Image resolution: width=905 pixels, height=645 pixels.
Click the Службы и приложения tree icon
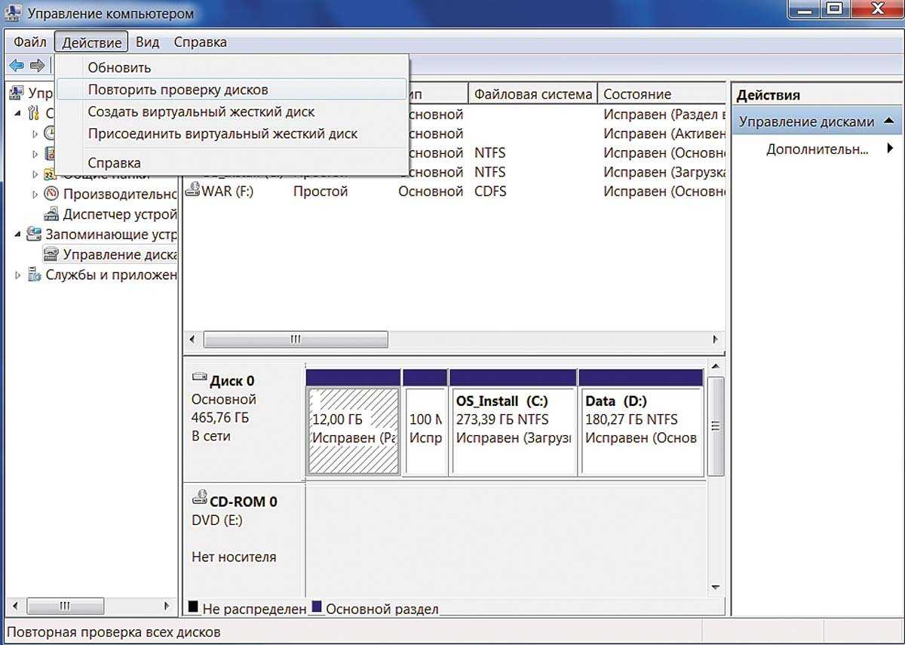click(x=35, y=275)
